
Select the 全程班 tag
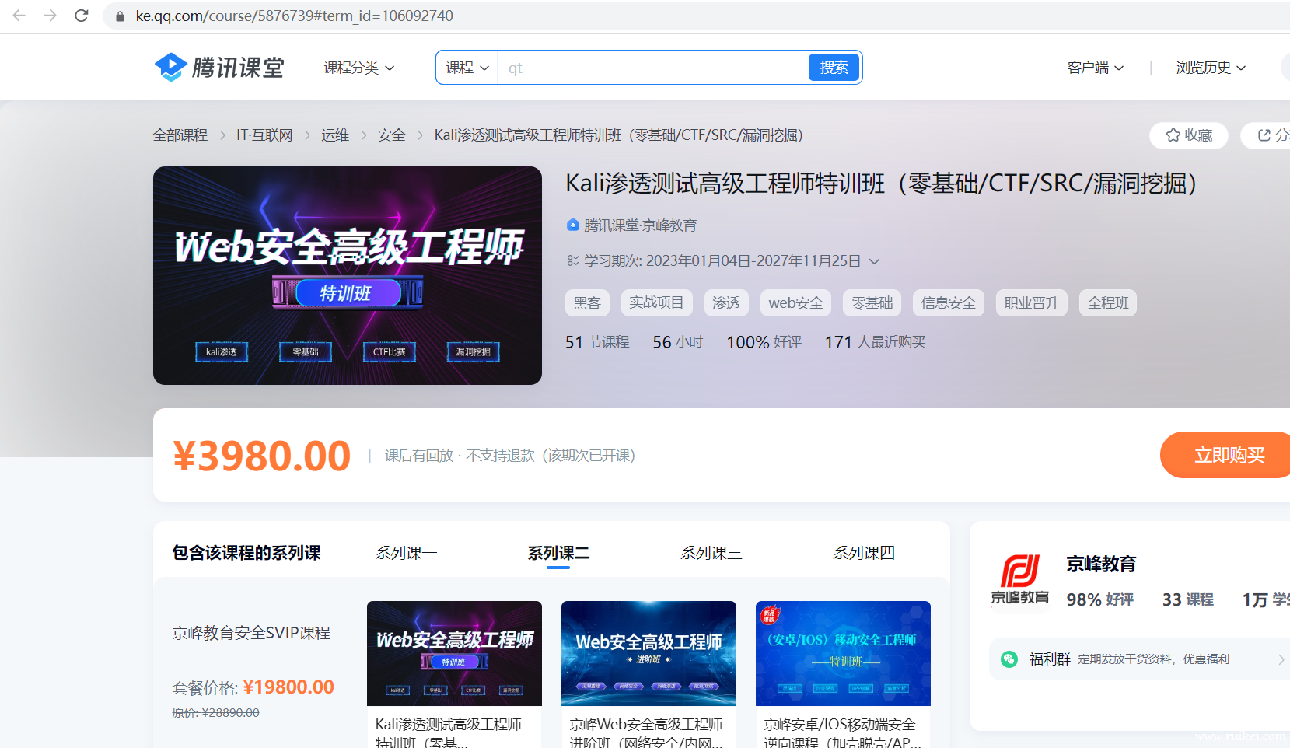click(1108, 302)
